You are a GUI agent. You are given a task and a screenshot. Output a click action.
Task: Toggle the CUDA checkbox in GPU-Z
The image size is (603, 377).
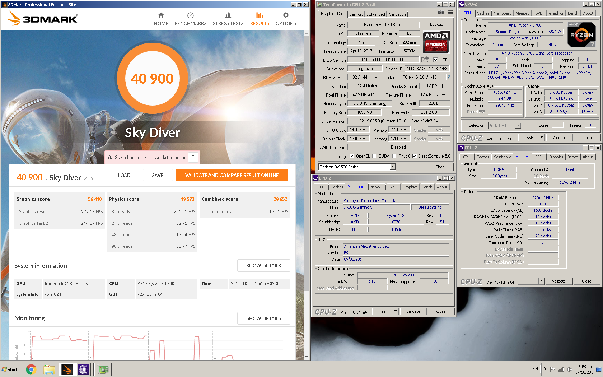pos(374,156)
